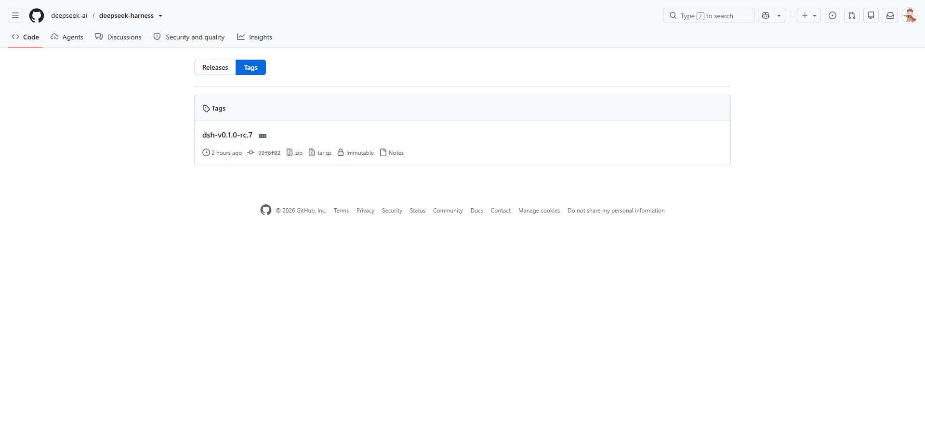The width and height of the screenshot is (925, 438).
Task: Open the Copilot chat icon
Action: (x=766, y=15)
